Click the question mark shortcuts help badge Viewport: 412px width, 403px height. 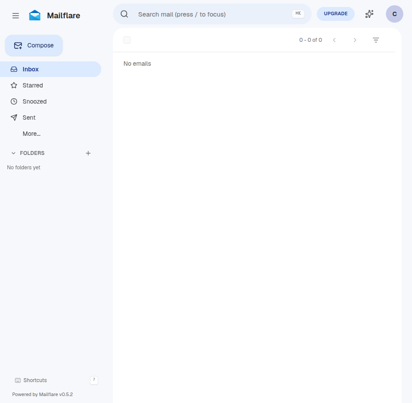(94, 380)
